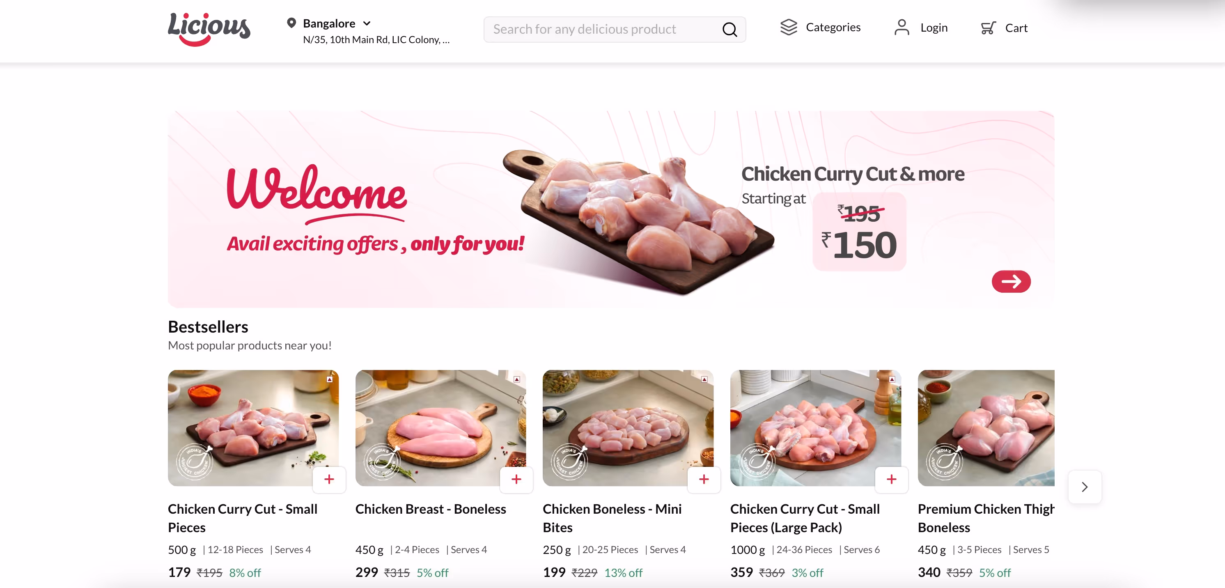This screenshot has width=1225, height=588.
Task: Click the location pin icon
Action: 291,23
